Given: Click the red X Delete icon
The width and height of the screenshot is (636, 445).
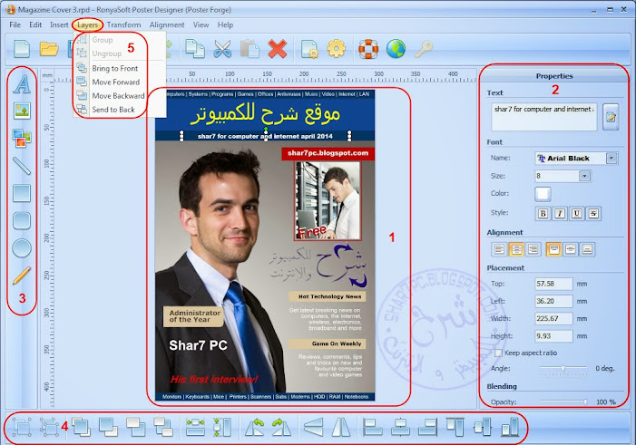Looking at the screenshot, I should click(x=278, y=49).
